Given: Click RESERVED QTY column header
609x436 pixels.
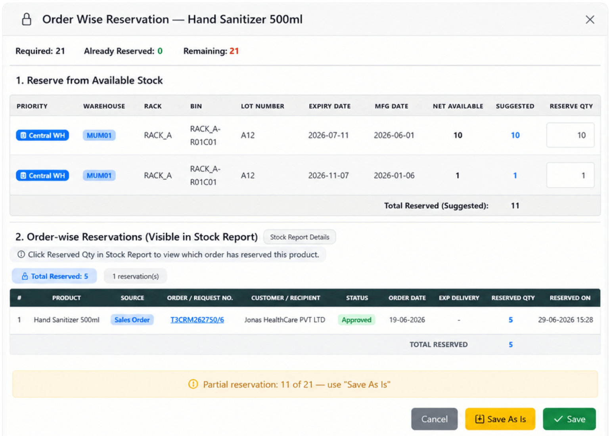Looking at the screenshot, I should (x=513, y=298).
